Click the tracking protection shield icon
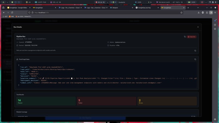 [29, 12]
